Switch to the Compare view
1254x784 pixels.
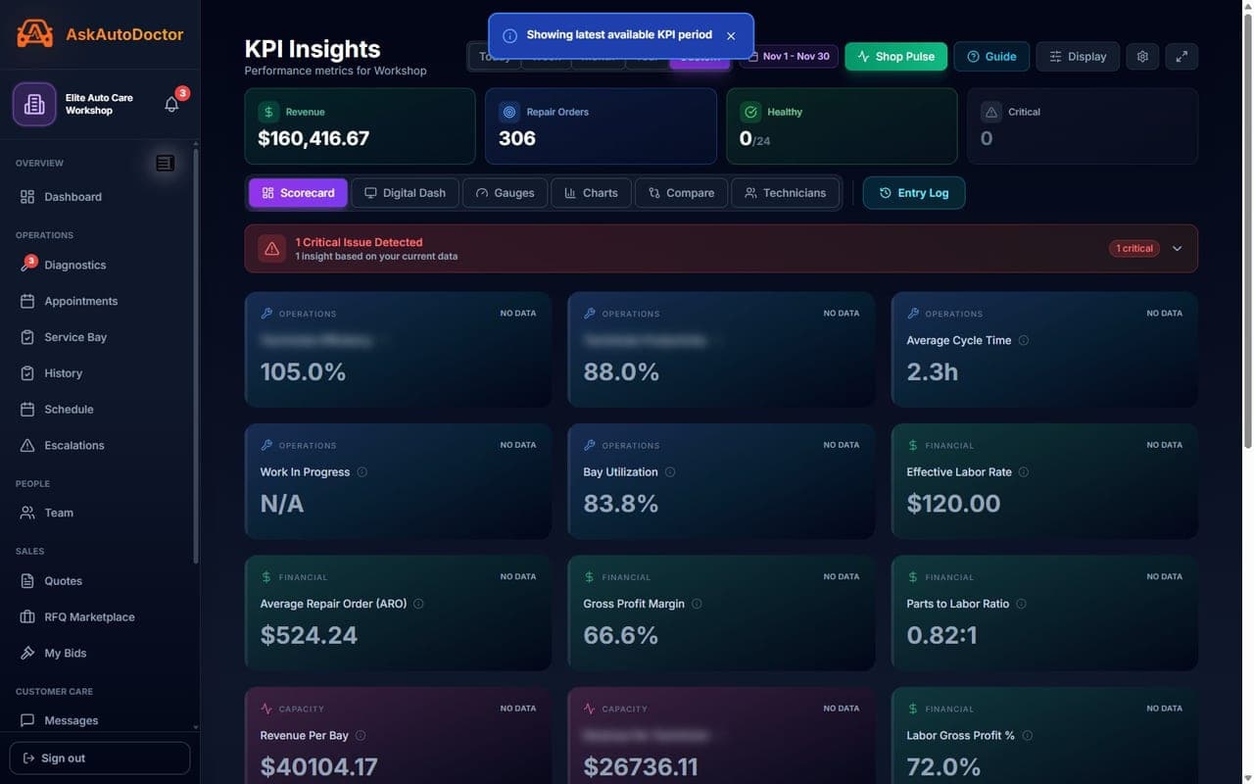(681, 193)
